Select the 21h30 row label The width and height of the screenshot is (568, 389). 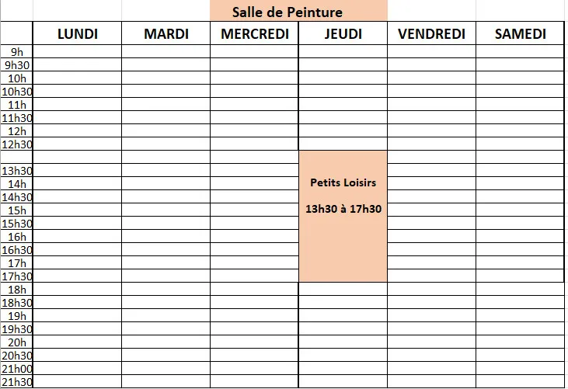[16, 382]
